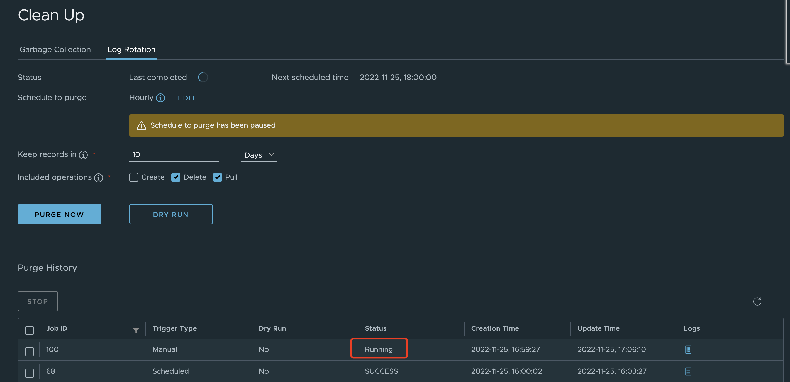The width and height of the screenshot is (790, 382).
Task: Open the log file for job 68
Action: click(688, 371)
